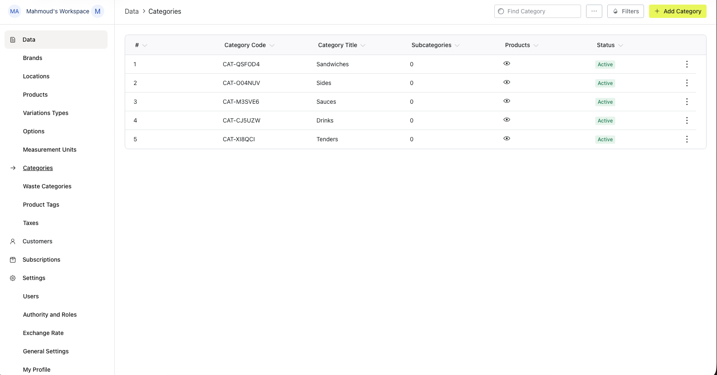View products of the Sides category
Screen dimensions: 717x375
point(507,82)
